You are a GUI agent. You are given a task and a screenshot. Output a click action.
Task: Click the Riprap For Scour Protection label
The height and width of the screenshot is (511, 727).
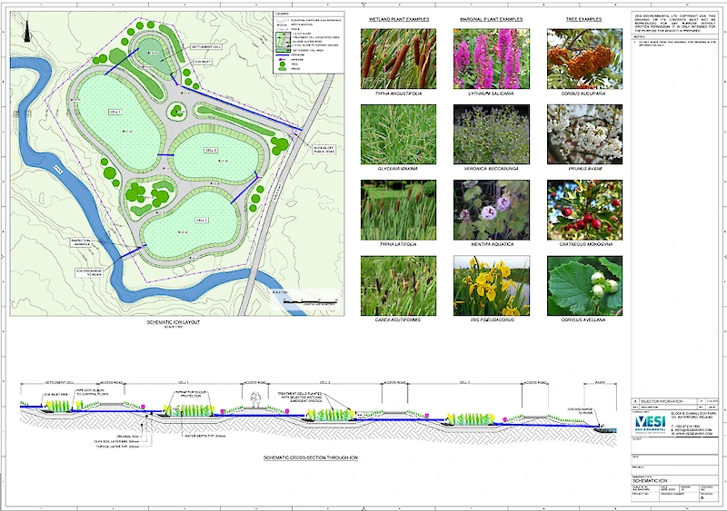pos(191,394)
